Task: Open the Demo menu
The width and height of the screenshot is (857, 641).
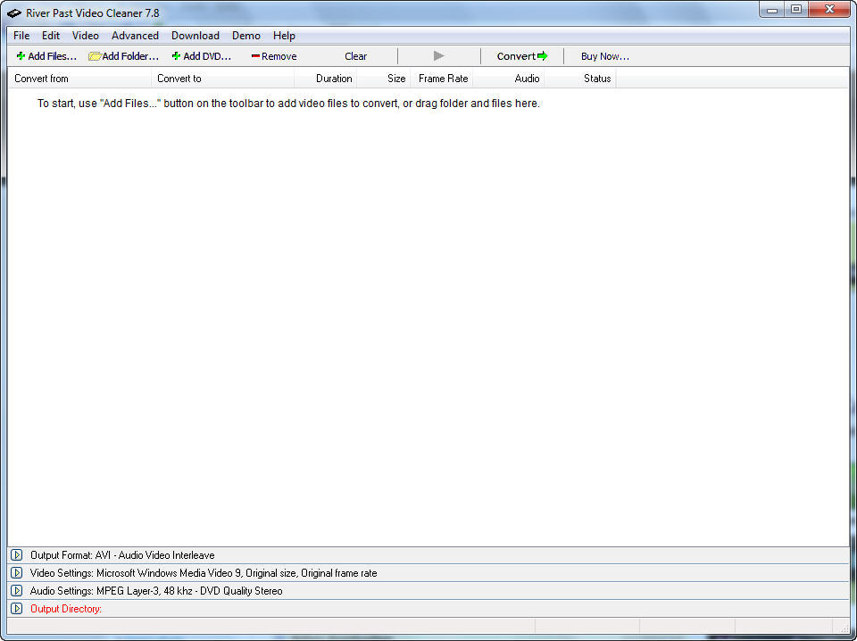Action: 246,36
